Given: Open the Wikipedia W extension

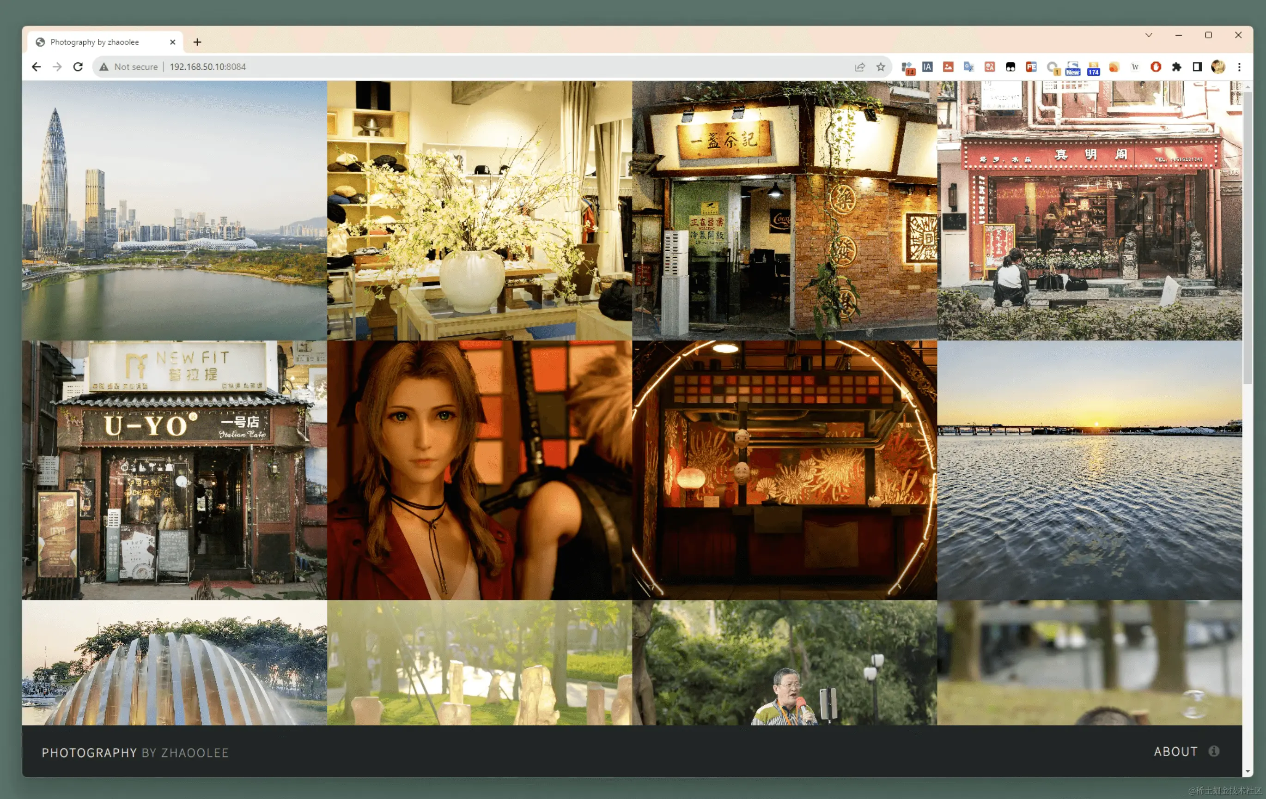Looking at the screenshot, I should click(1135, 67).
